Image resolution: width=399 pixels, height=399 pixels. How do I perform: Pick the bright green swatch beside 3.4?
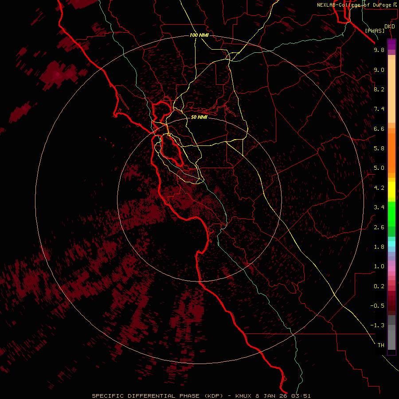pos(391,214)
